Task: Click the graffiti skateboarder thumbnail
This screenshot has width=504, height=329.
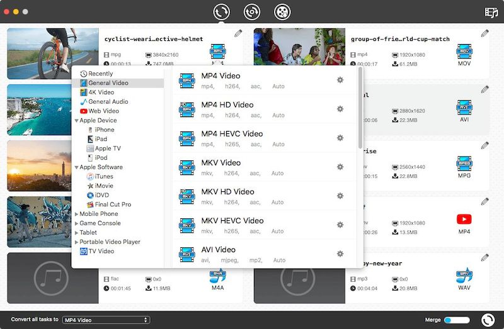Action: (x=39, y=222)
